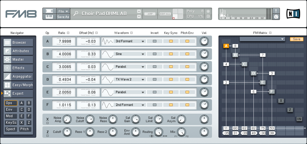
Task: Click Save button in FM Matrix
Action: pyautogui.click(x=297, y=39)
